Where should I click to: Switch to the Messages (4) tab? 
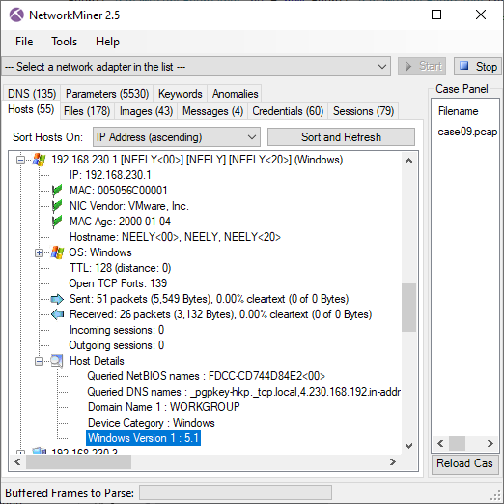point(212,111)
